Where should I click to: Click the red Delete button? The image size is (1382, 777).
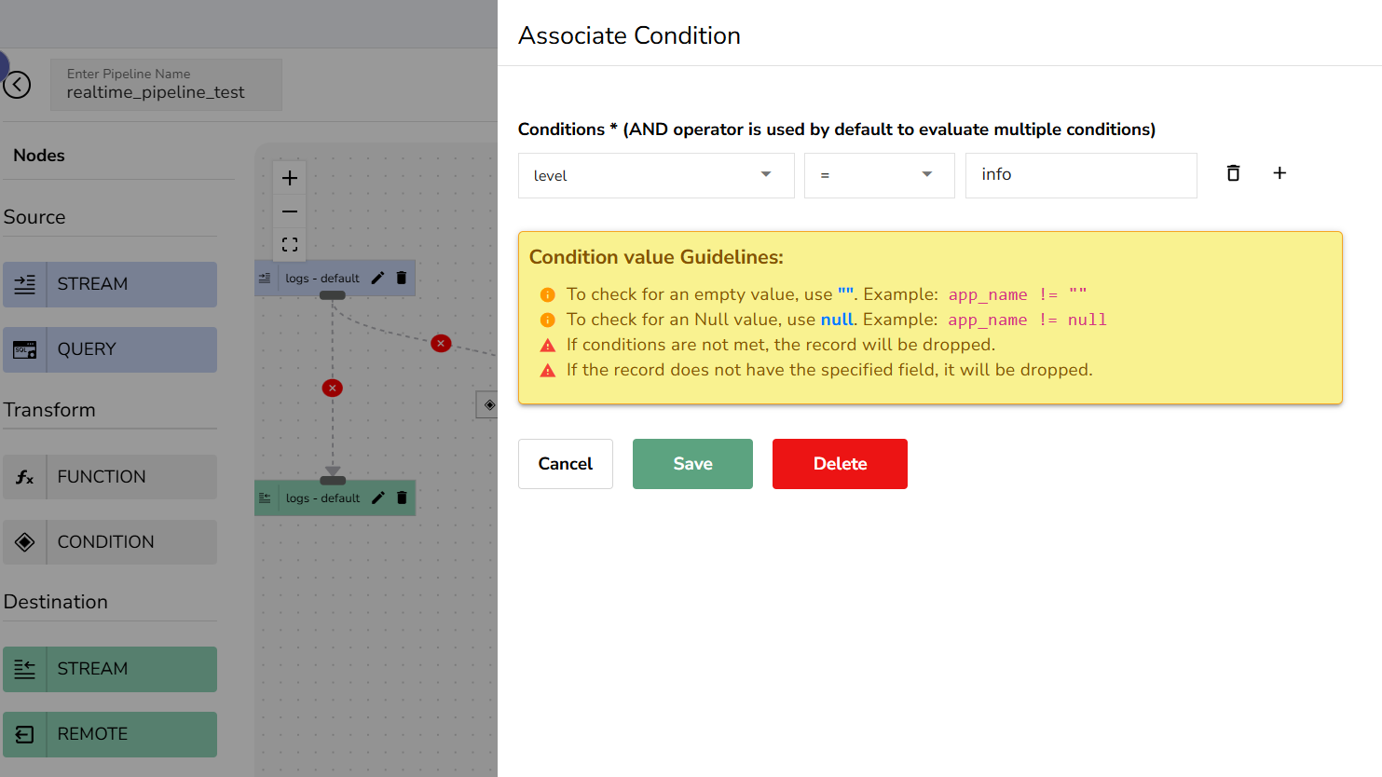tap(840, 464)
